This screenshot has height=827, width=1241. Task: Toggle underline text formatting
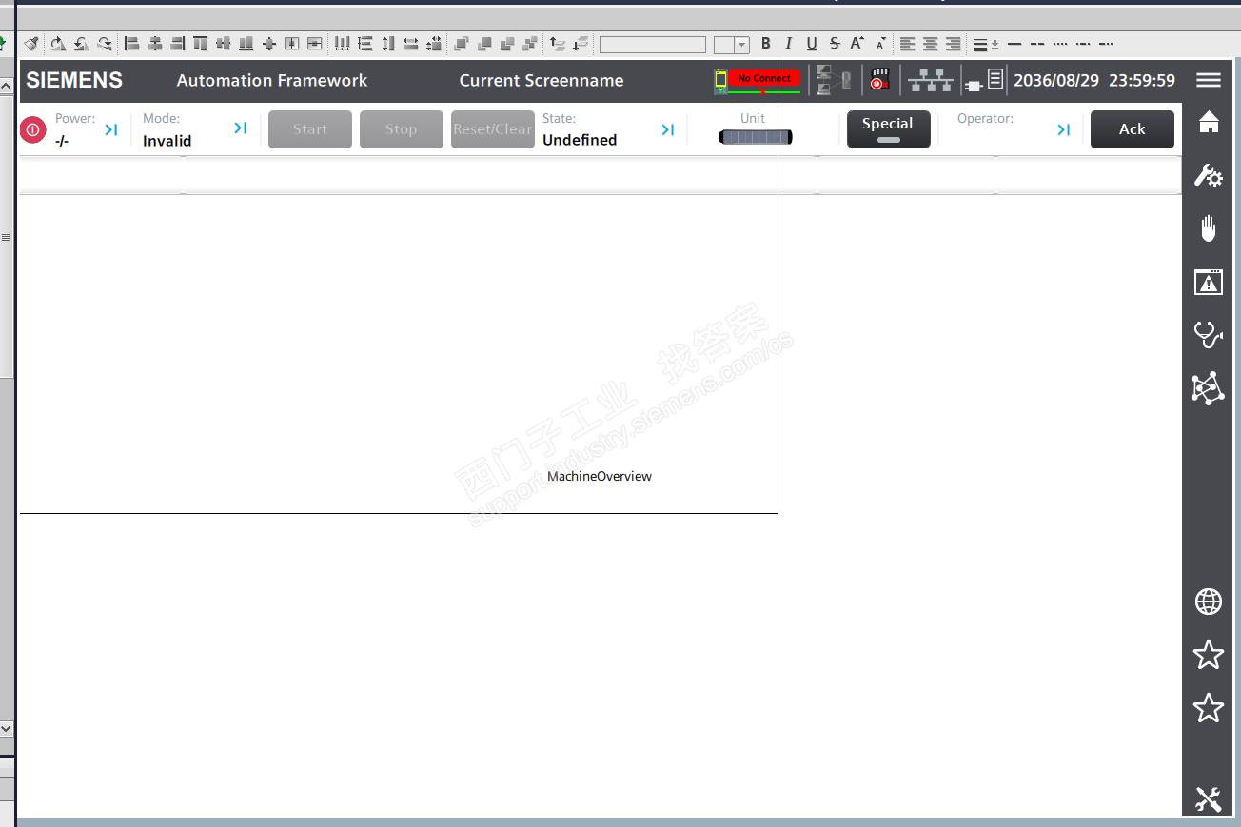pos(811,44)
